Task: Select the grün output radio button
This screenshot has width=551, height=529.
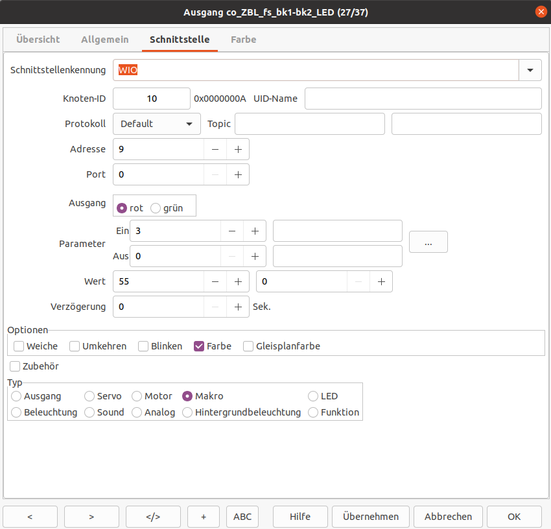Action: (x=156, y=208)
